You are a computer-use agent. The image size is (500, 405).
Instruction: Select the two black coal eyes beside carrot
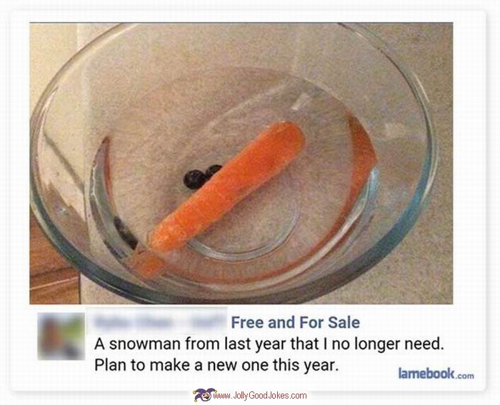[x=201, y=176]
